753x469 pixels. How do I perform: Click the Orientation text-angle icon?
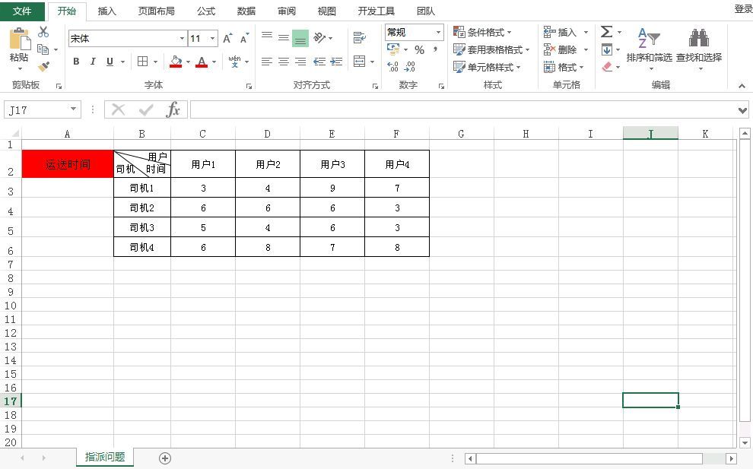[x=319, y=37]
